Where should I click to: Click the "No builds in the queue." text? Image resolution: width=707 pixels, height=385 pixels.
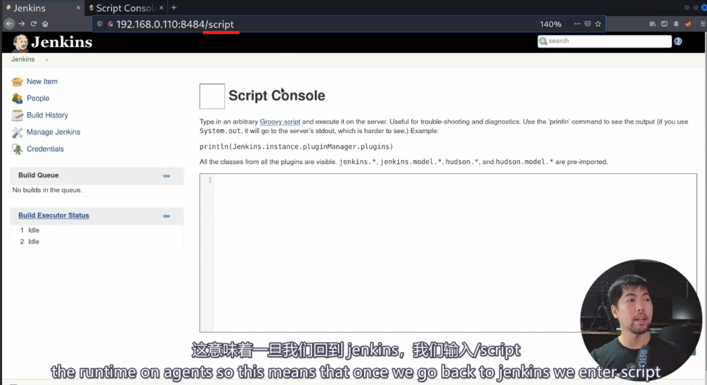48,190
